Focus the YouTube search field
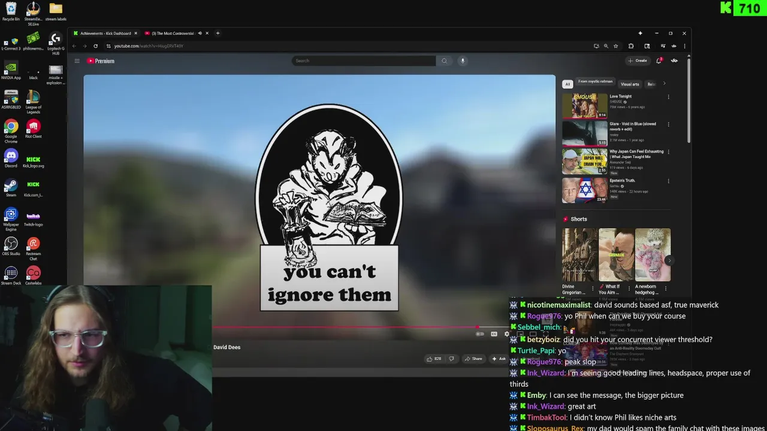Screen dimensions: 767x431 [x=364, y=60]
